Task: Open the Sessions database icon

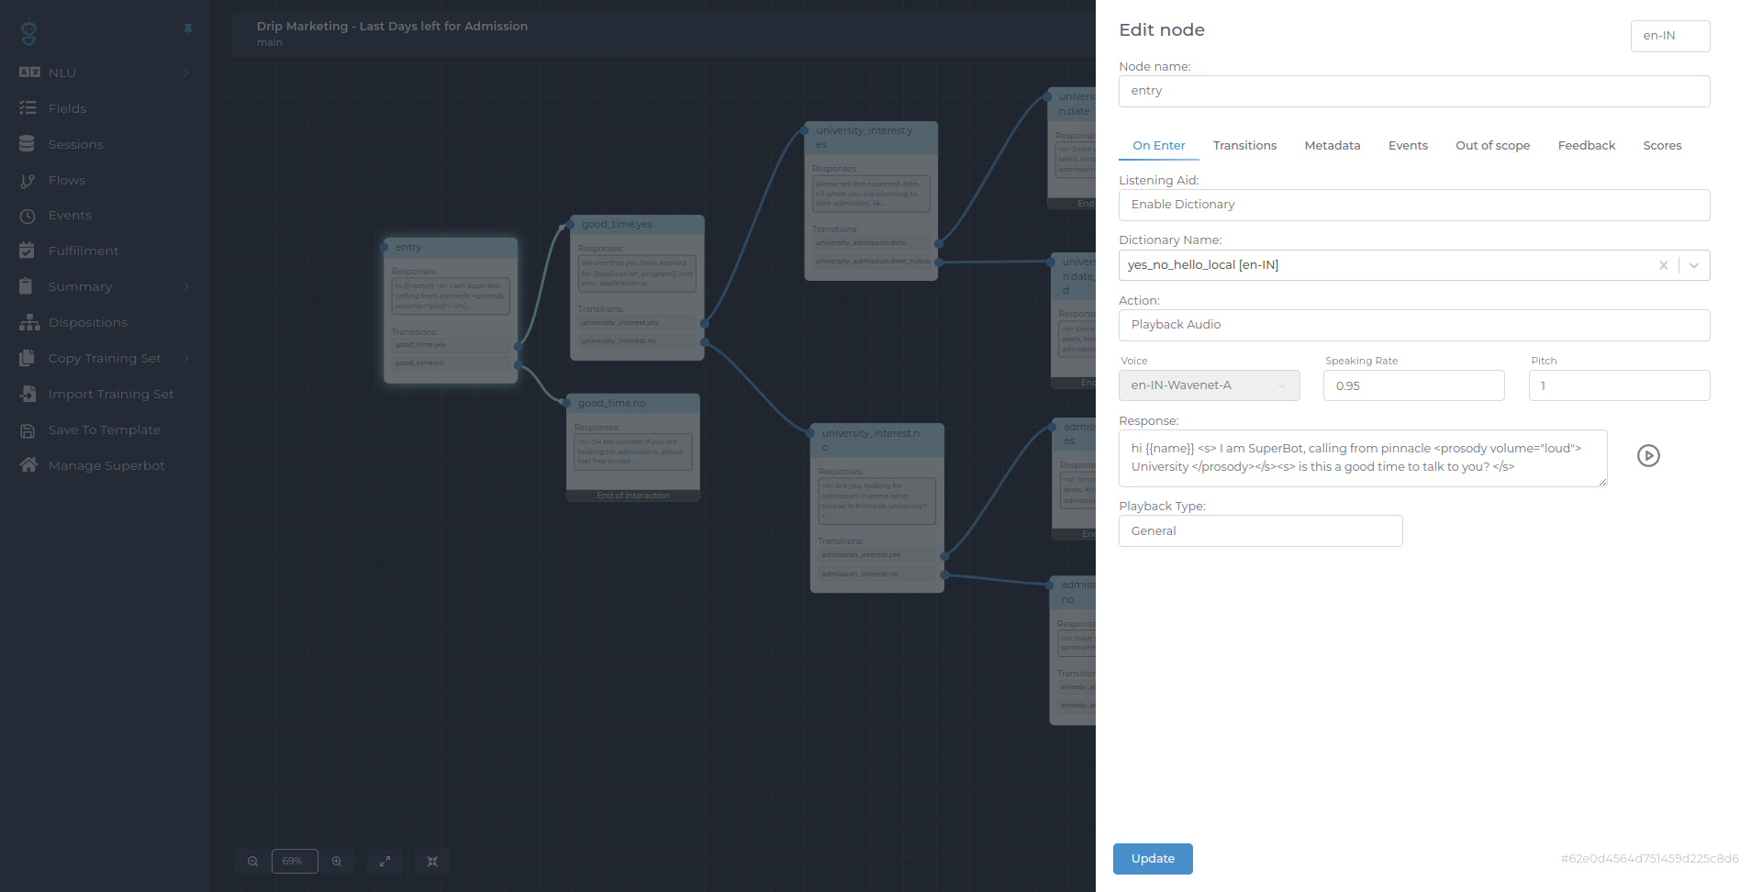Action: [28, 144]
